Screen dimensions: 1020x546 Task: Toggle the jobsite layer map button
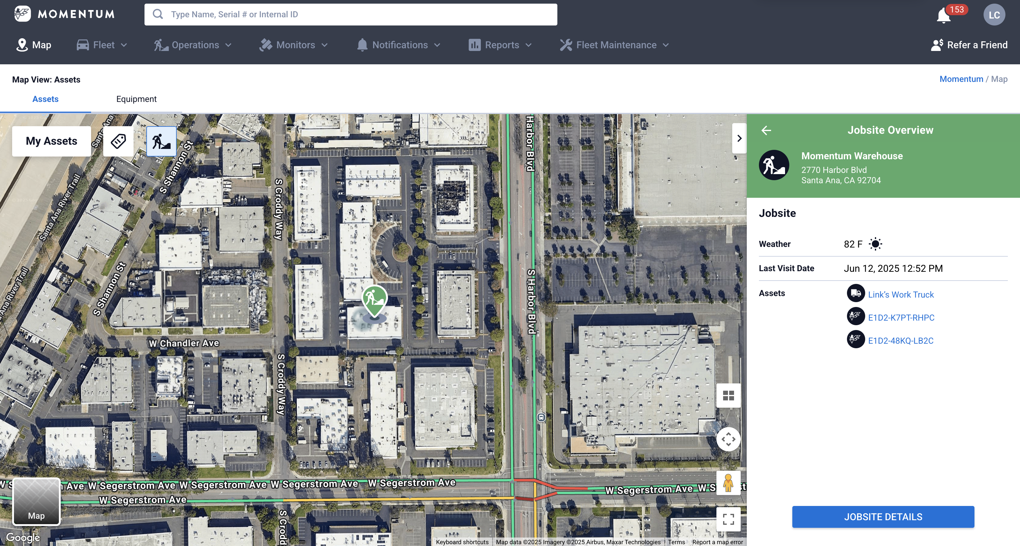tap(161, 141)
